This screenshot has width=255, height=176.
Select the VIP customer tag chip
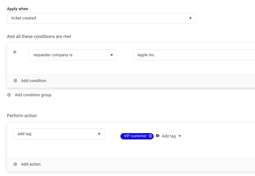coord(135,136)
